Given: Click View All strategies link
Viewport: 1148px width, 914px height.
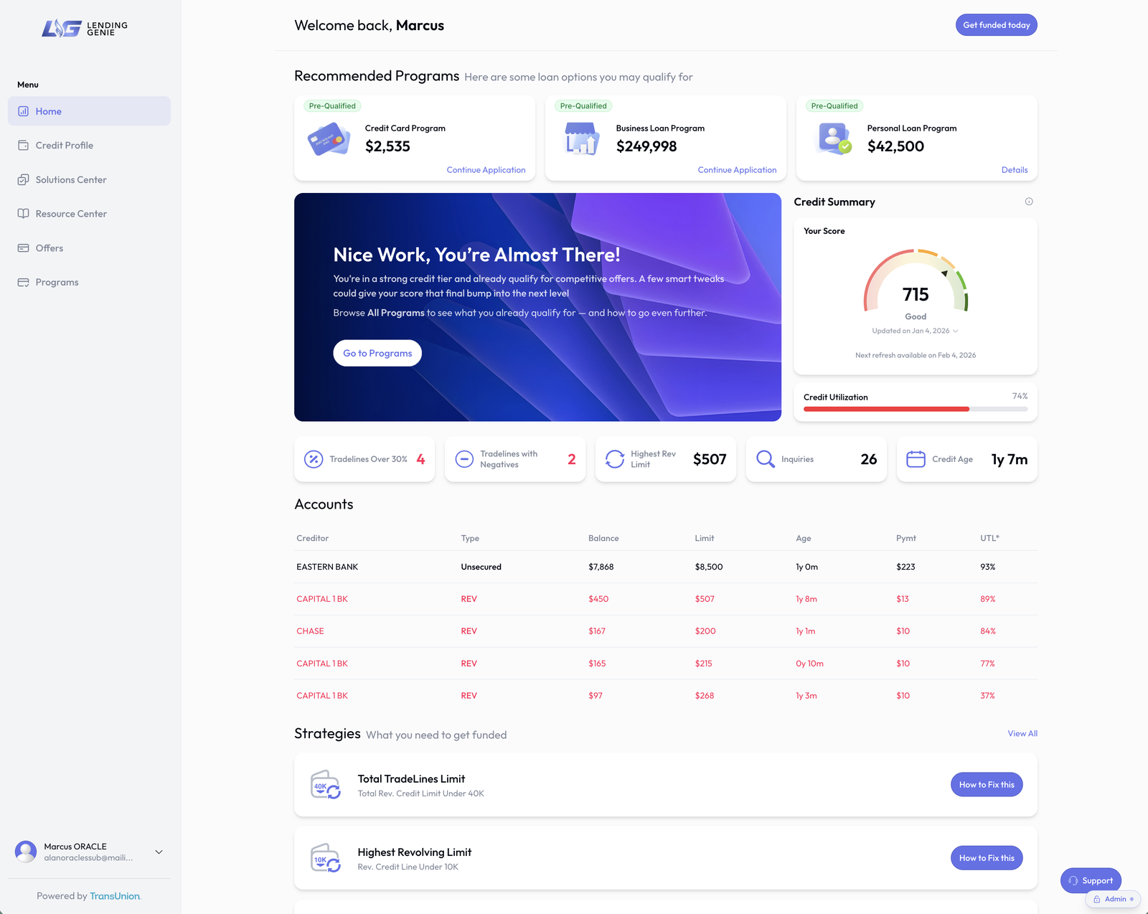Looking at the screenshot, I should [x=1022, y=733].
